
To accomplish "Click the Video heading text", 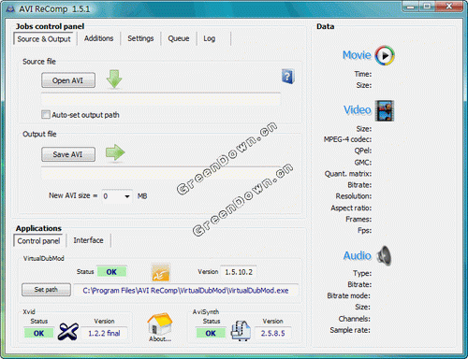I will click(358, 110).
